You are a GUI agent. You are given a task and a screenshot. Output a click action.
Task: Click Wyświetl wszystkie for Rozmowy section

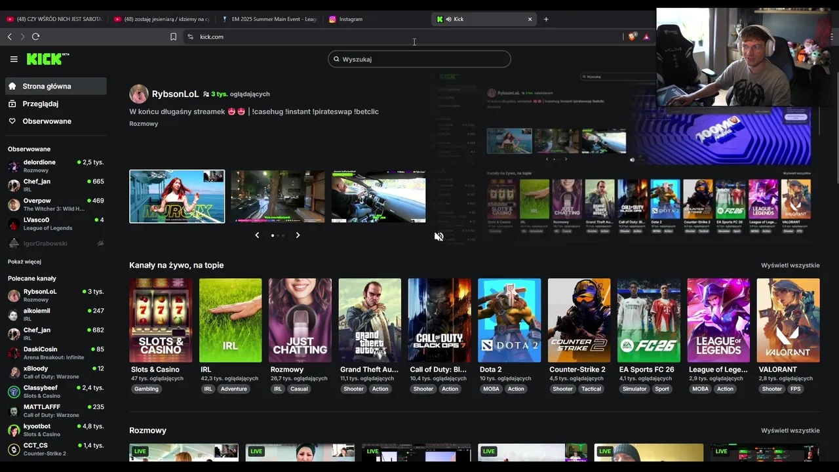790,431
